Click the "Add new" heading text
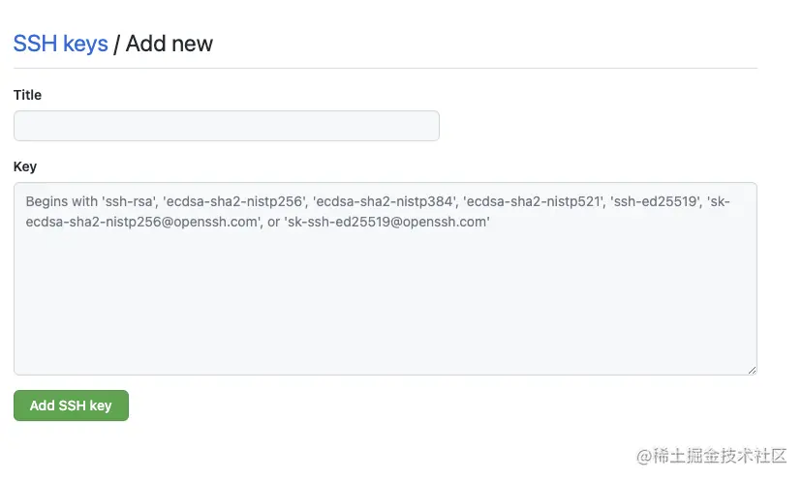The width and height of the screenshot is (803, 481). [x=169, y=44]
